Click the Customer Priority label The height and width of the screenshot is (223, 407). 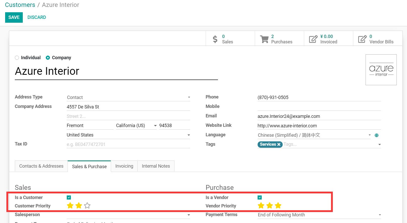click(32, 206)
